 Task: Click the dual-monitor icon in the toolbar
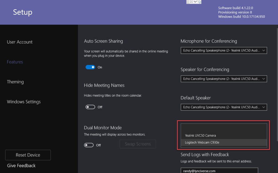pos(199,2)
